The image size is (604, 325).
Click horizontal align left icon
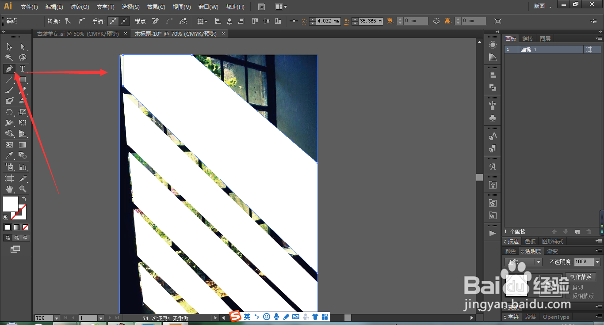tap(218, 21)
